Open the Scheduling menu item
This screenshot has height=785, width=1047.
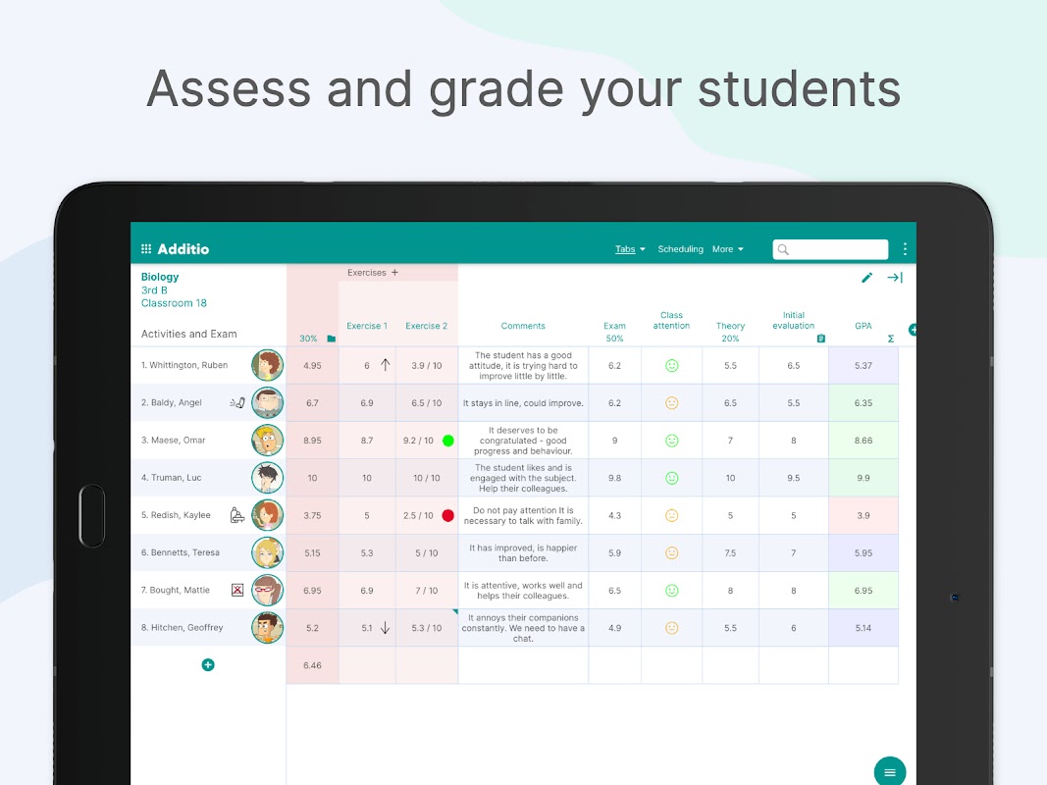coord(680,249)
